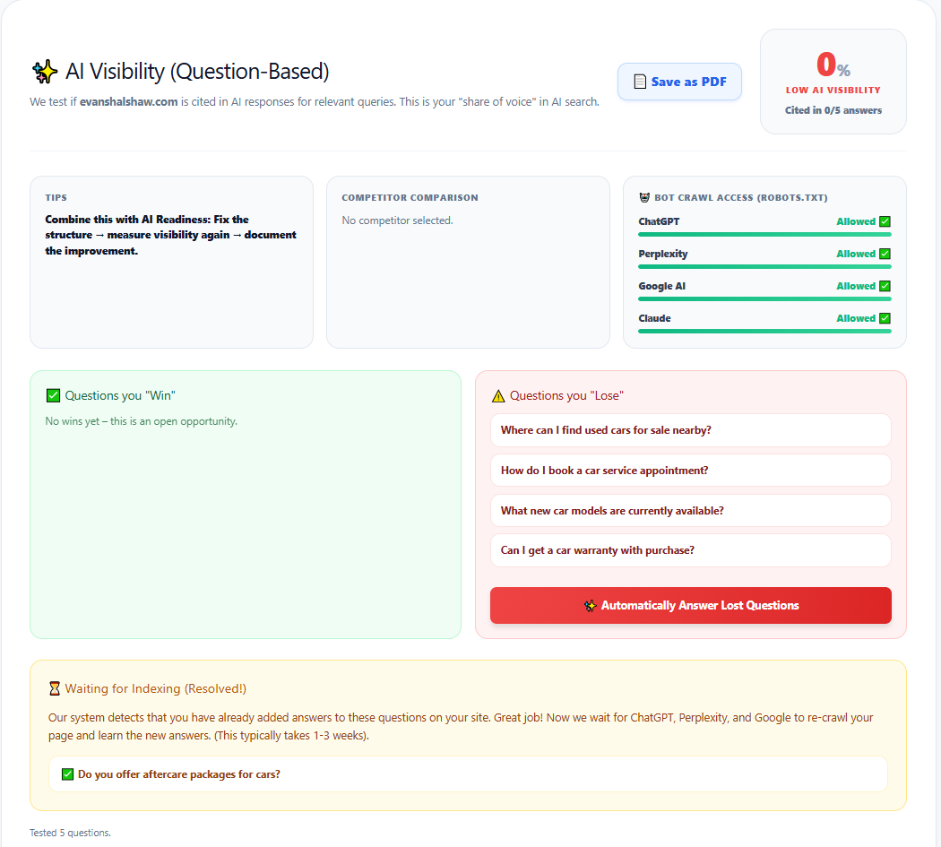941x847 pixels.
Task: Click hourglass icon beside Waiting for Indexing
Action: click(x=54, y=688)
